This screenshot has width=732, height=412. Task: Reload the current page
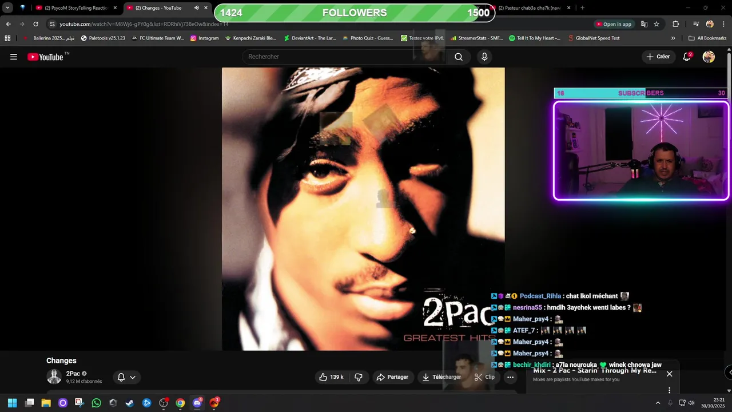tap(35, 24)
